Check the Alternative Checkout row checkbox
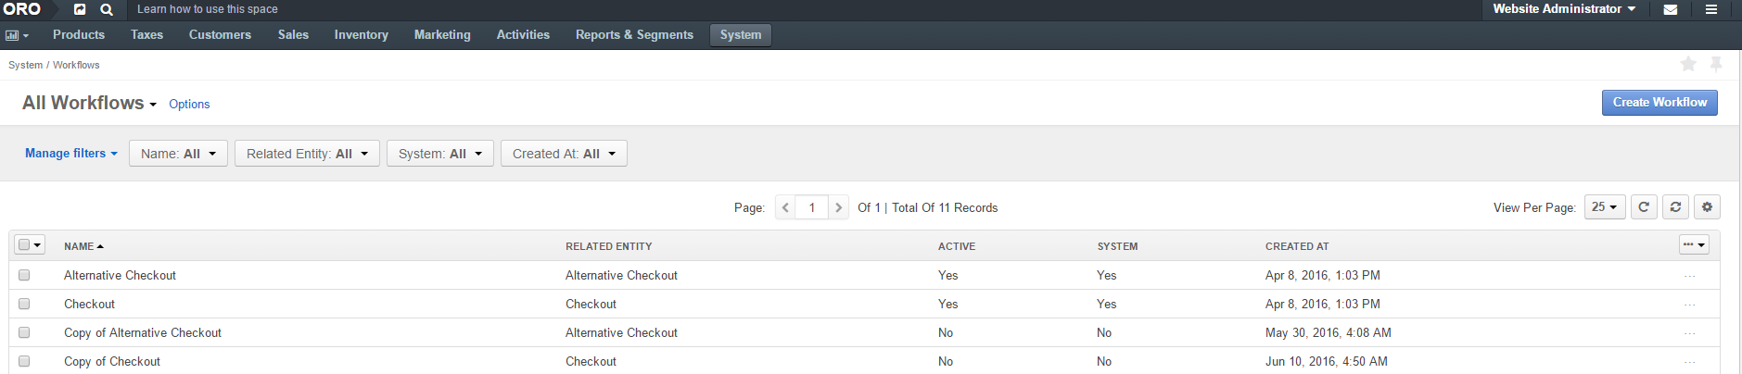Viewport: 1742px width, 374px height. [24, 275]
